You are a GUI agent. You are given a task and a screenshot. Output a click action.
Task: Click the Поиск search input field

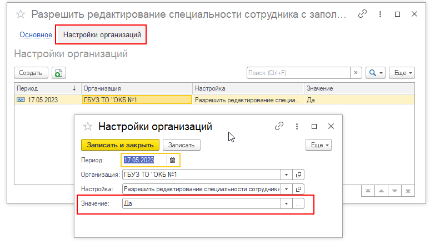coord(298,73)
